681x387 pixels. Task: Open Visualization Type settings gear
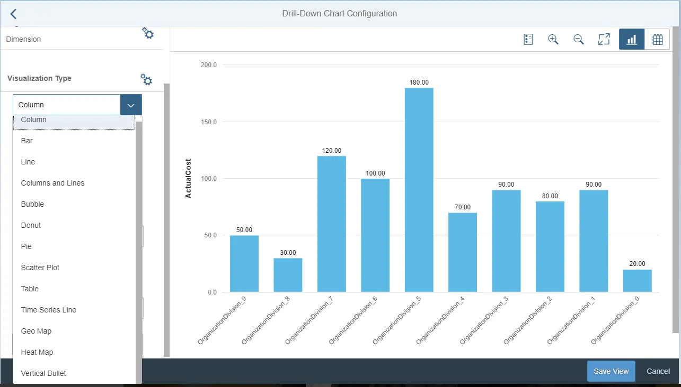coord(146,79)
